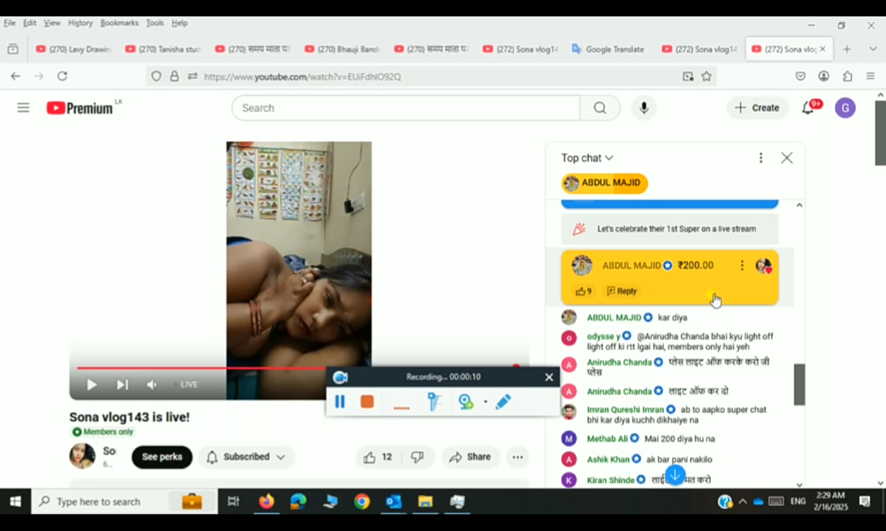Open File Explorer from the taskbar
Viewport: 886px width, 531px height.
tap(425, 501)
